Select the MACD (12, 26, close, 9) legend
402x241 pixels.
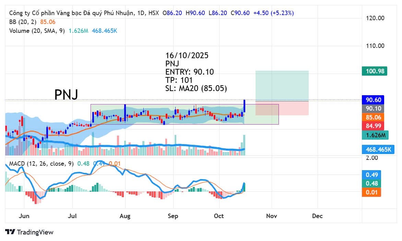(x=41, y=164)
